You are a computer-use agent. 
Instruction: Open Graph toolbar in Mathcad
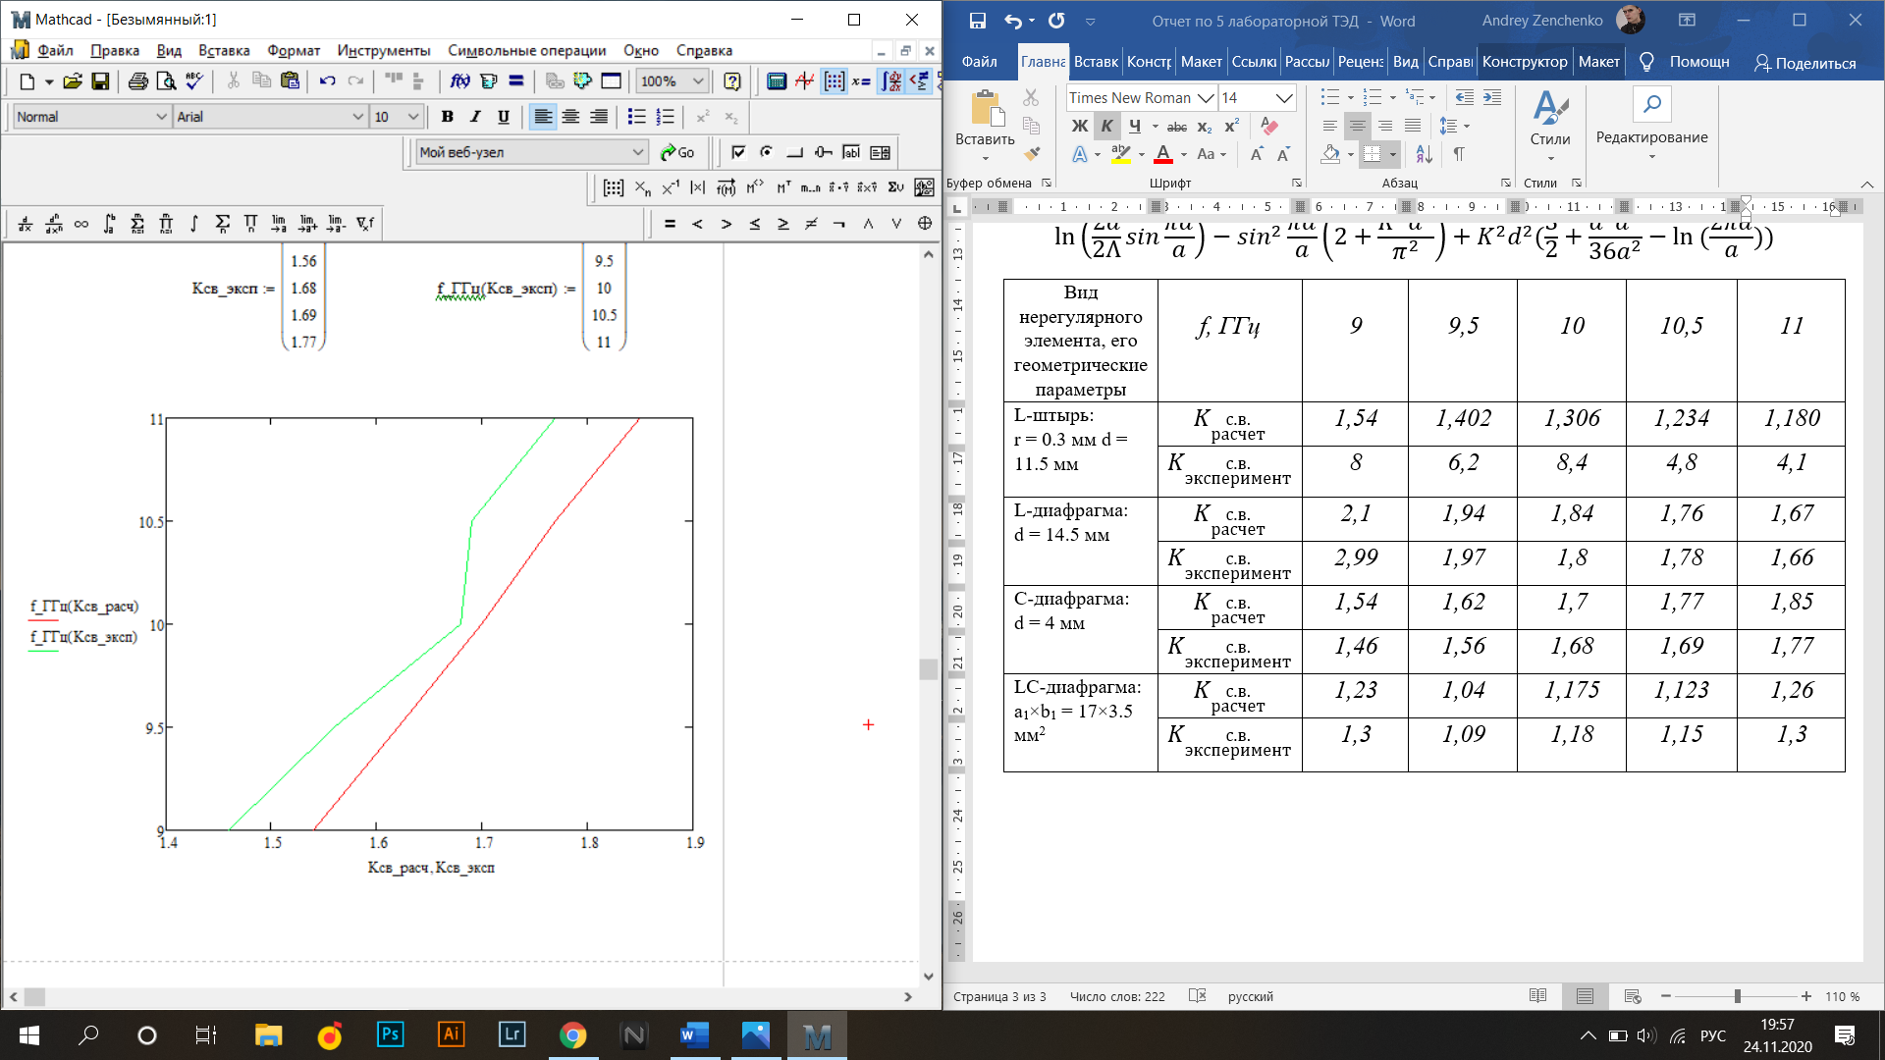pos(805,81)
